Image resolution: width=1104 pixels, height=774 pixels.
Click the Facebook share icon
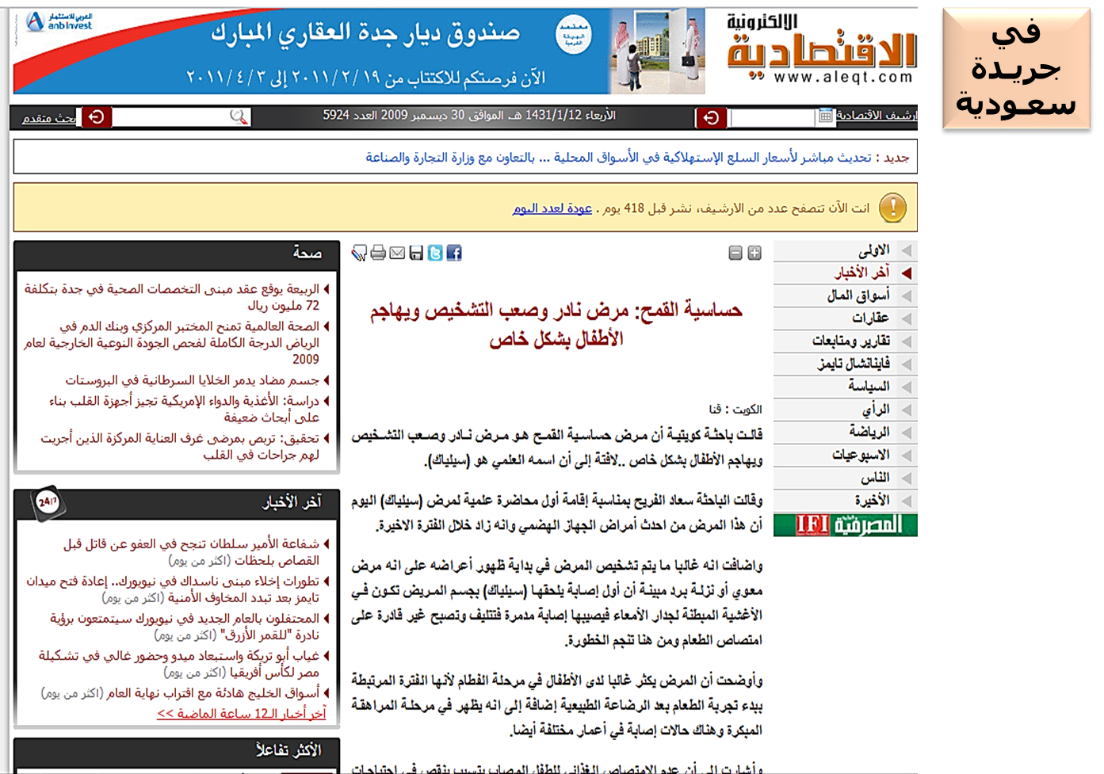(454, 253)
